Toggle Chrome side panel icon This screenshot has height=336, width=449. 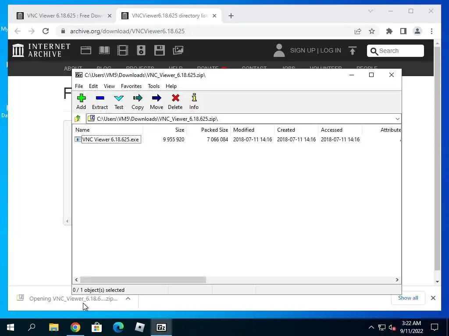tap(403, 31)
